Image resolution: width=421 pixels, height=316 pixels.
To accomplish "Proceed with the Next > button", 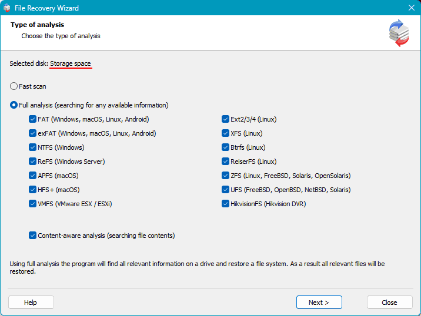I will [x=319, y=302].
